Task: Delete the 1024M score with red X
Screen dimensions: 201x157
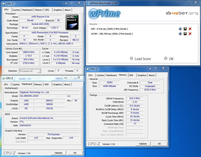Action: click(x=190, y=34)
